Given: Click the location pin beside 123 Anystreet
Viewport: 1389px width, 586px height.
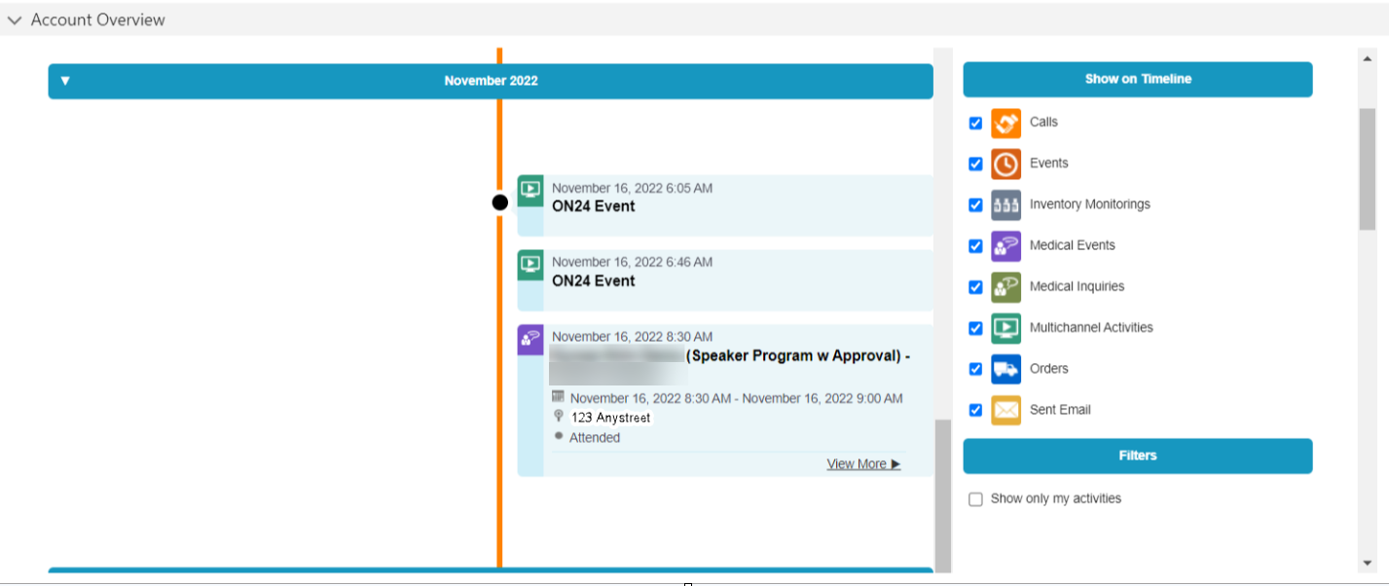Looking at the screenshot, I should [x=559, y=416].
